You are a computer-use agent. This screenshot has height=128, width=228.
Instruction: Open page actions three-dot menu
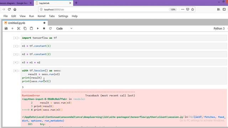(x=183, y=10)
